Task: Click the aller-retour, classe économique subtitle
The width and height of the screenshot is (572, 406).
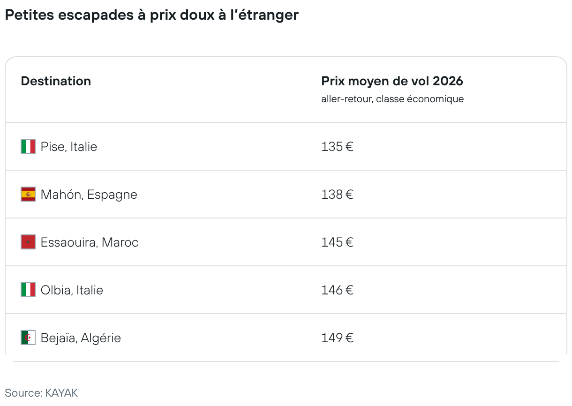Action: pyautogui.click(x=392, y=99)
